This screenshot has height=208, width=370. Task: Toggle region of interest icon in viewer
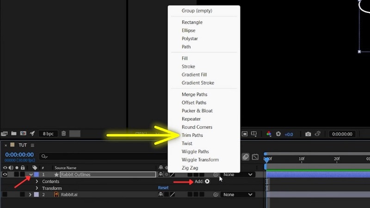(x=245, y=134)
